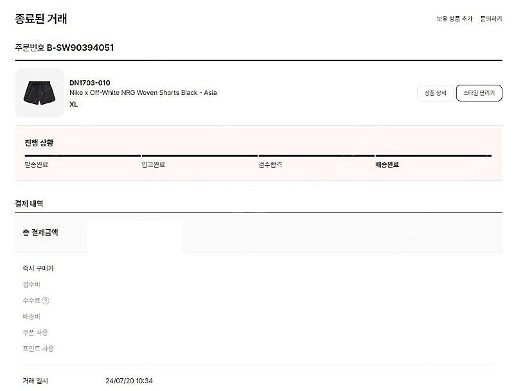Click the 종료된 거래 page heading
The height and width of the screenshot is (391, 514).
point(41,19)
